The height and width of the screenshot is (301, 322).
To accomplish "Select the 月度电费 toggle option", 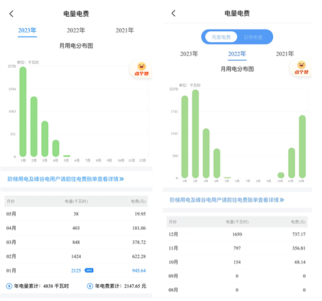I will [x=221, y=37].
